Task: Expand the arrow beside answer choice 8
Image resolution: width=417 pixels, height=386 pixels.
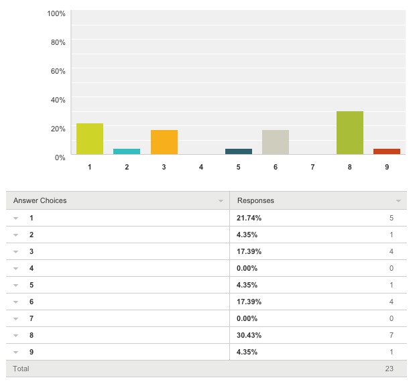Action: (15, 336)
